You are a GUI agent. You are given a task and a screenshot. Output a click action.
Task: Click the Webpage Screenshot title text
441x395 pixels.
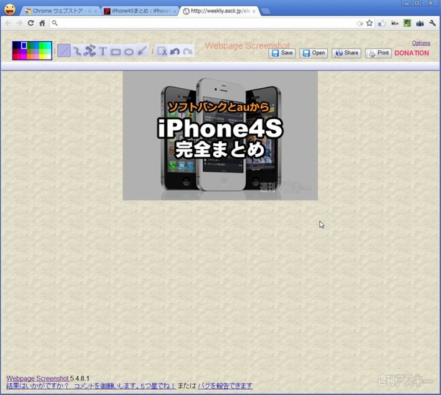click(247, 46)
